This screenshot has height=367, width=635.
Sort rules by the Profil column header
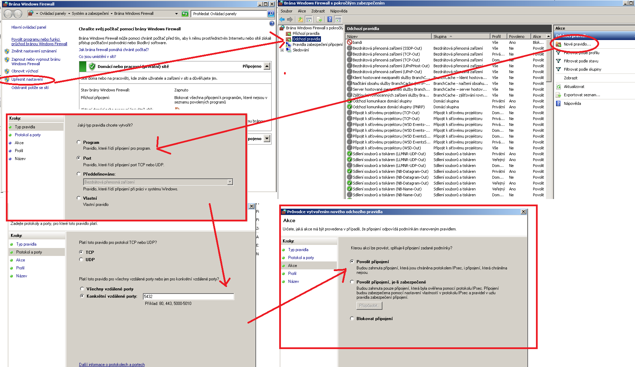tap(499, 36)
